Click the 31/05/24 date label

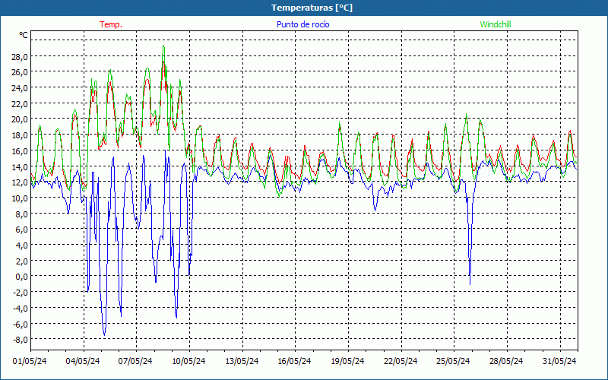pyautogui.click(x=559, y=362)
